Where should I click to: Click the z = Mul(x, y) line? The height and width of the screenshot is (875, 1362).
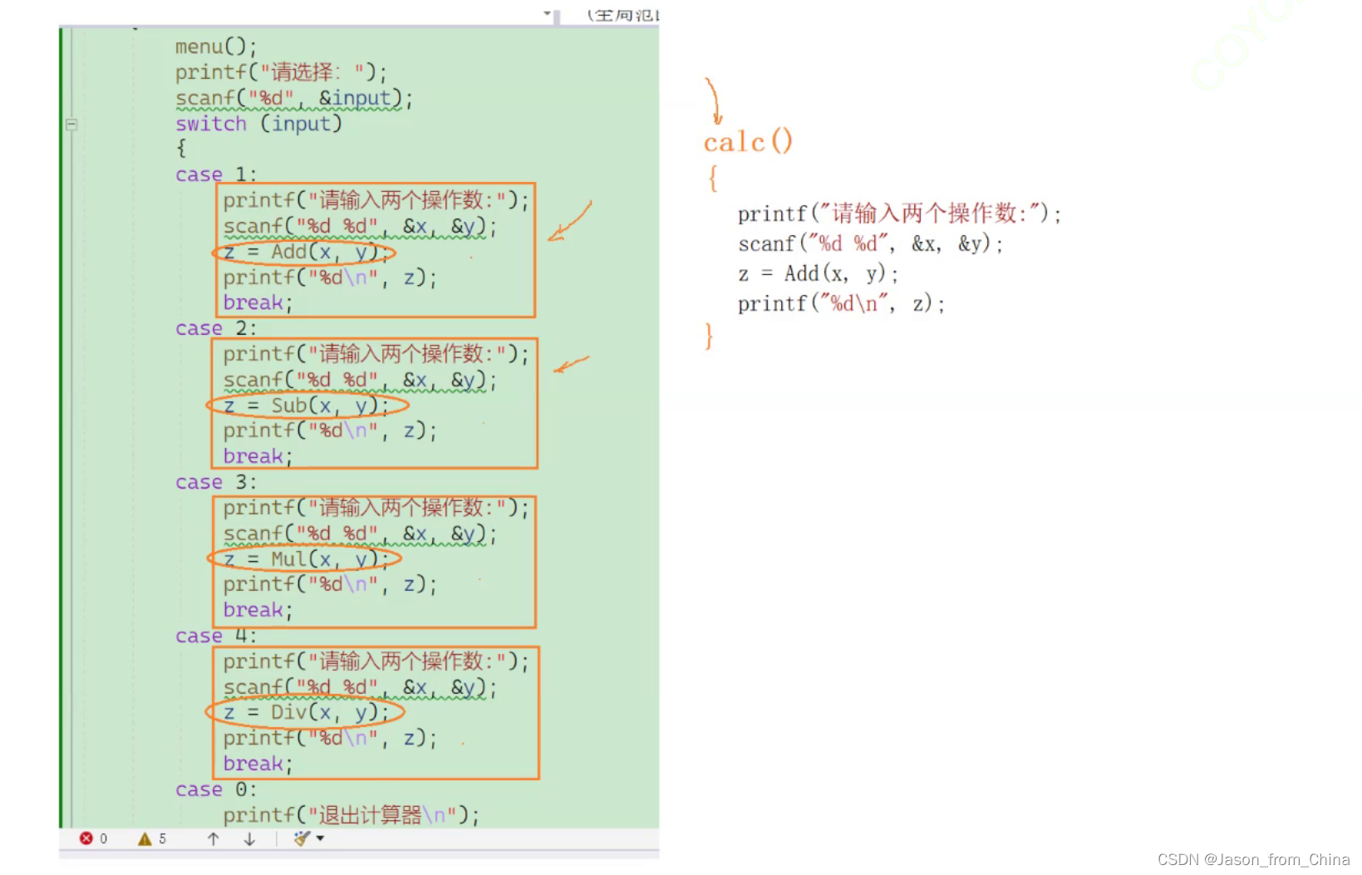click(306, 559)
